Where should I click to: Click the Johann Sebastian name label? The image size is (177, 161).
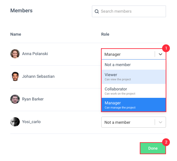coord(38,76)
